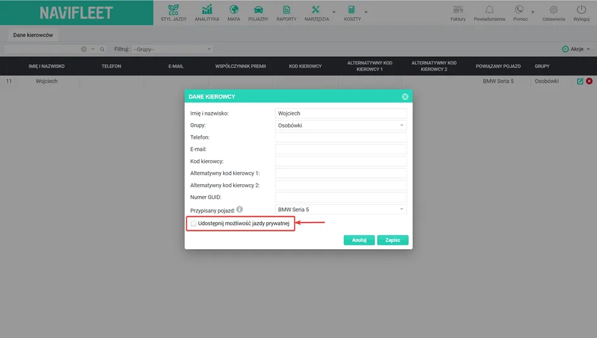Focus the Alternatywny kod kierowcy 2 field
The image size is (597, 338).
341,185
